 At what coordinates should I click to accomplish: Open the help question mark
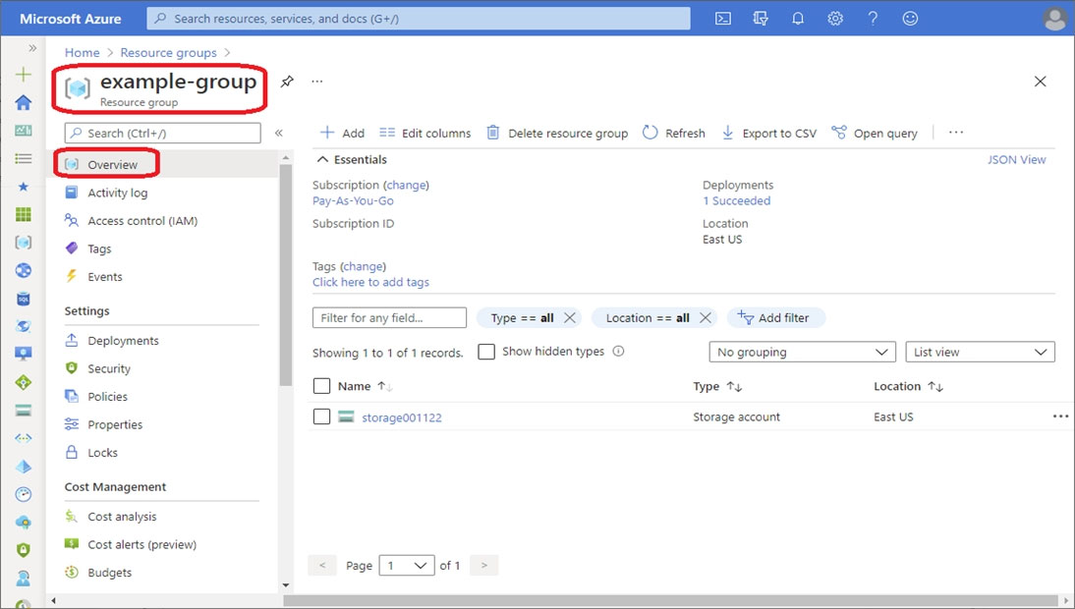(x=872, y=19)
